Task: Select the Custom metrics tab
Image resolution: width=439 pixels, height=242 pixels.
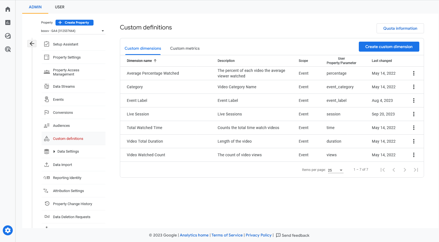Action: click(x=185, y=48)
